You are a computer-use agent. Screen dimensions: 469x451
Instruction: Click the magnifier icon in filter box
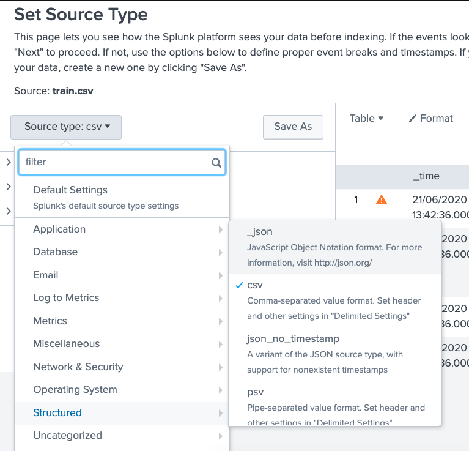tap(216, 163)
